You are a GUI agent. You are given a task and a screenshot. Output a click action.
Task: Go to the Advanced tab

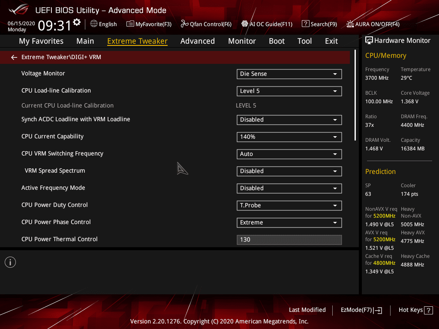pyautogui.click(x=197, y=41)
